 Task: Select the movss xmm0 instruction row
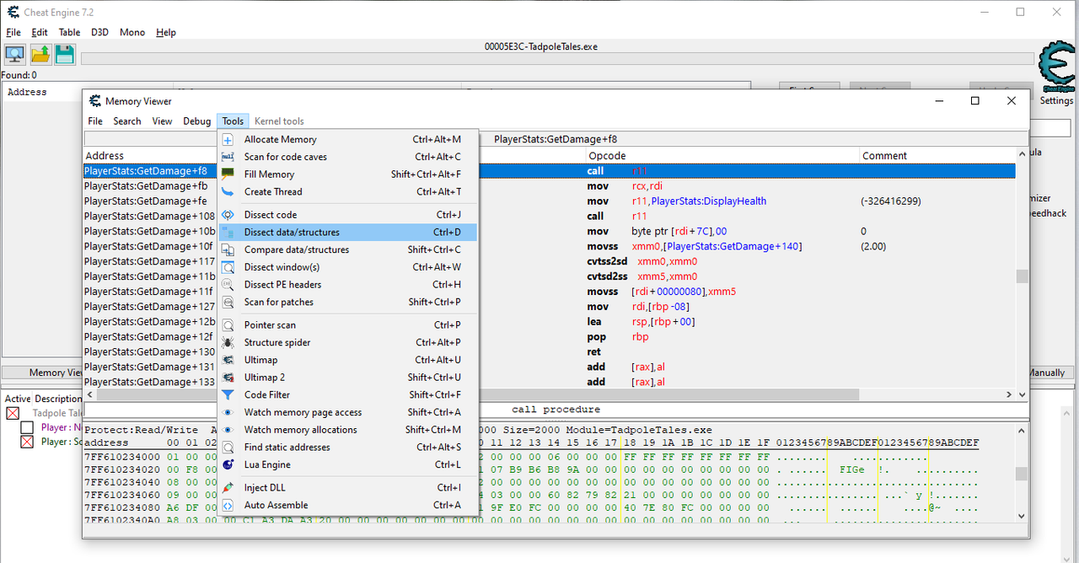pos(549,247)
